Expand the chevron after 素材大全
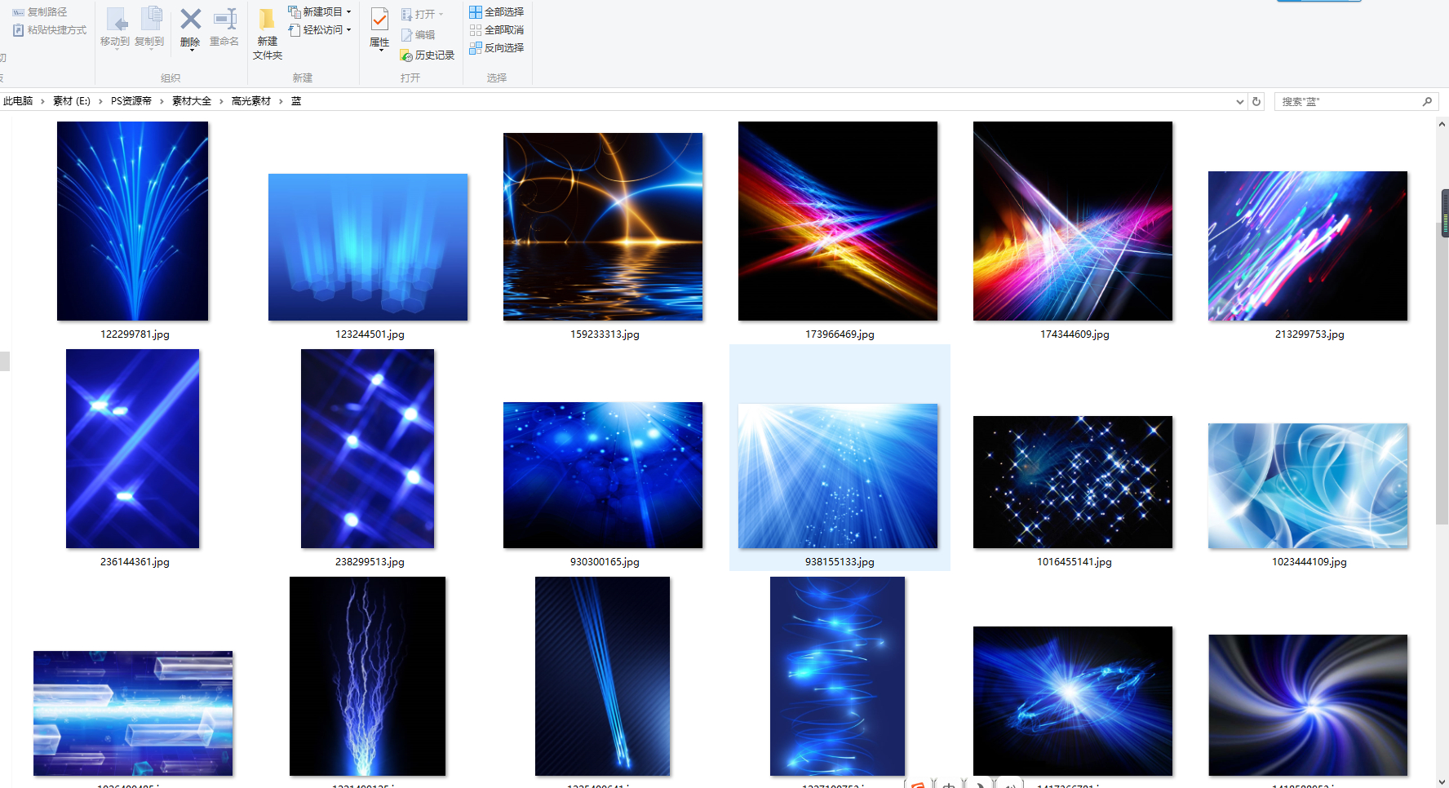This screenshot has height=788, width=1449. click(221, 101)
